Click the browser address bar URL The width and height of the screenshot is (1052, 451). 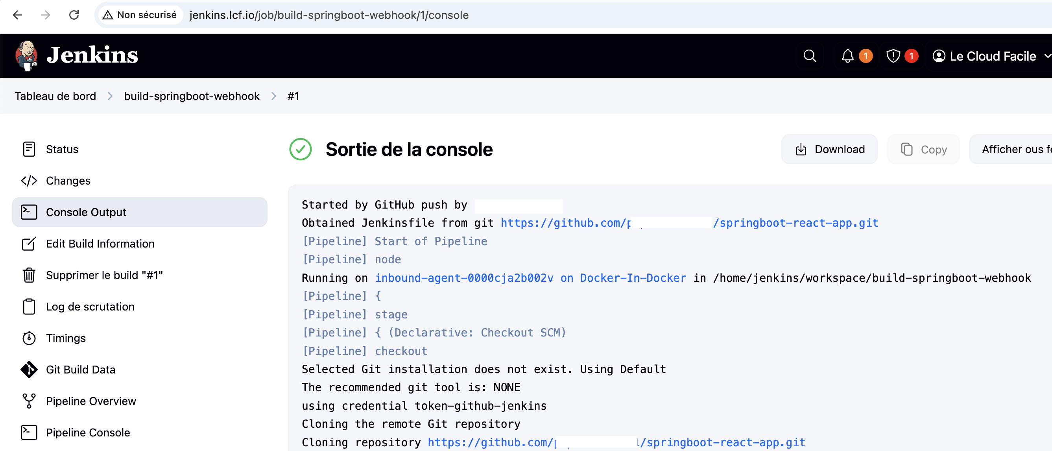329,15
